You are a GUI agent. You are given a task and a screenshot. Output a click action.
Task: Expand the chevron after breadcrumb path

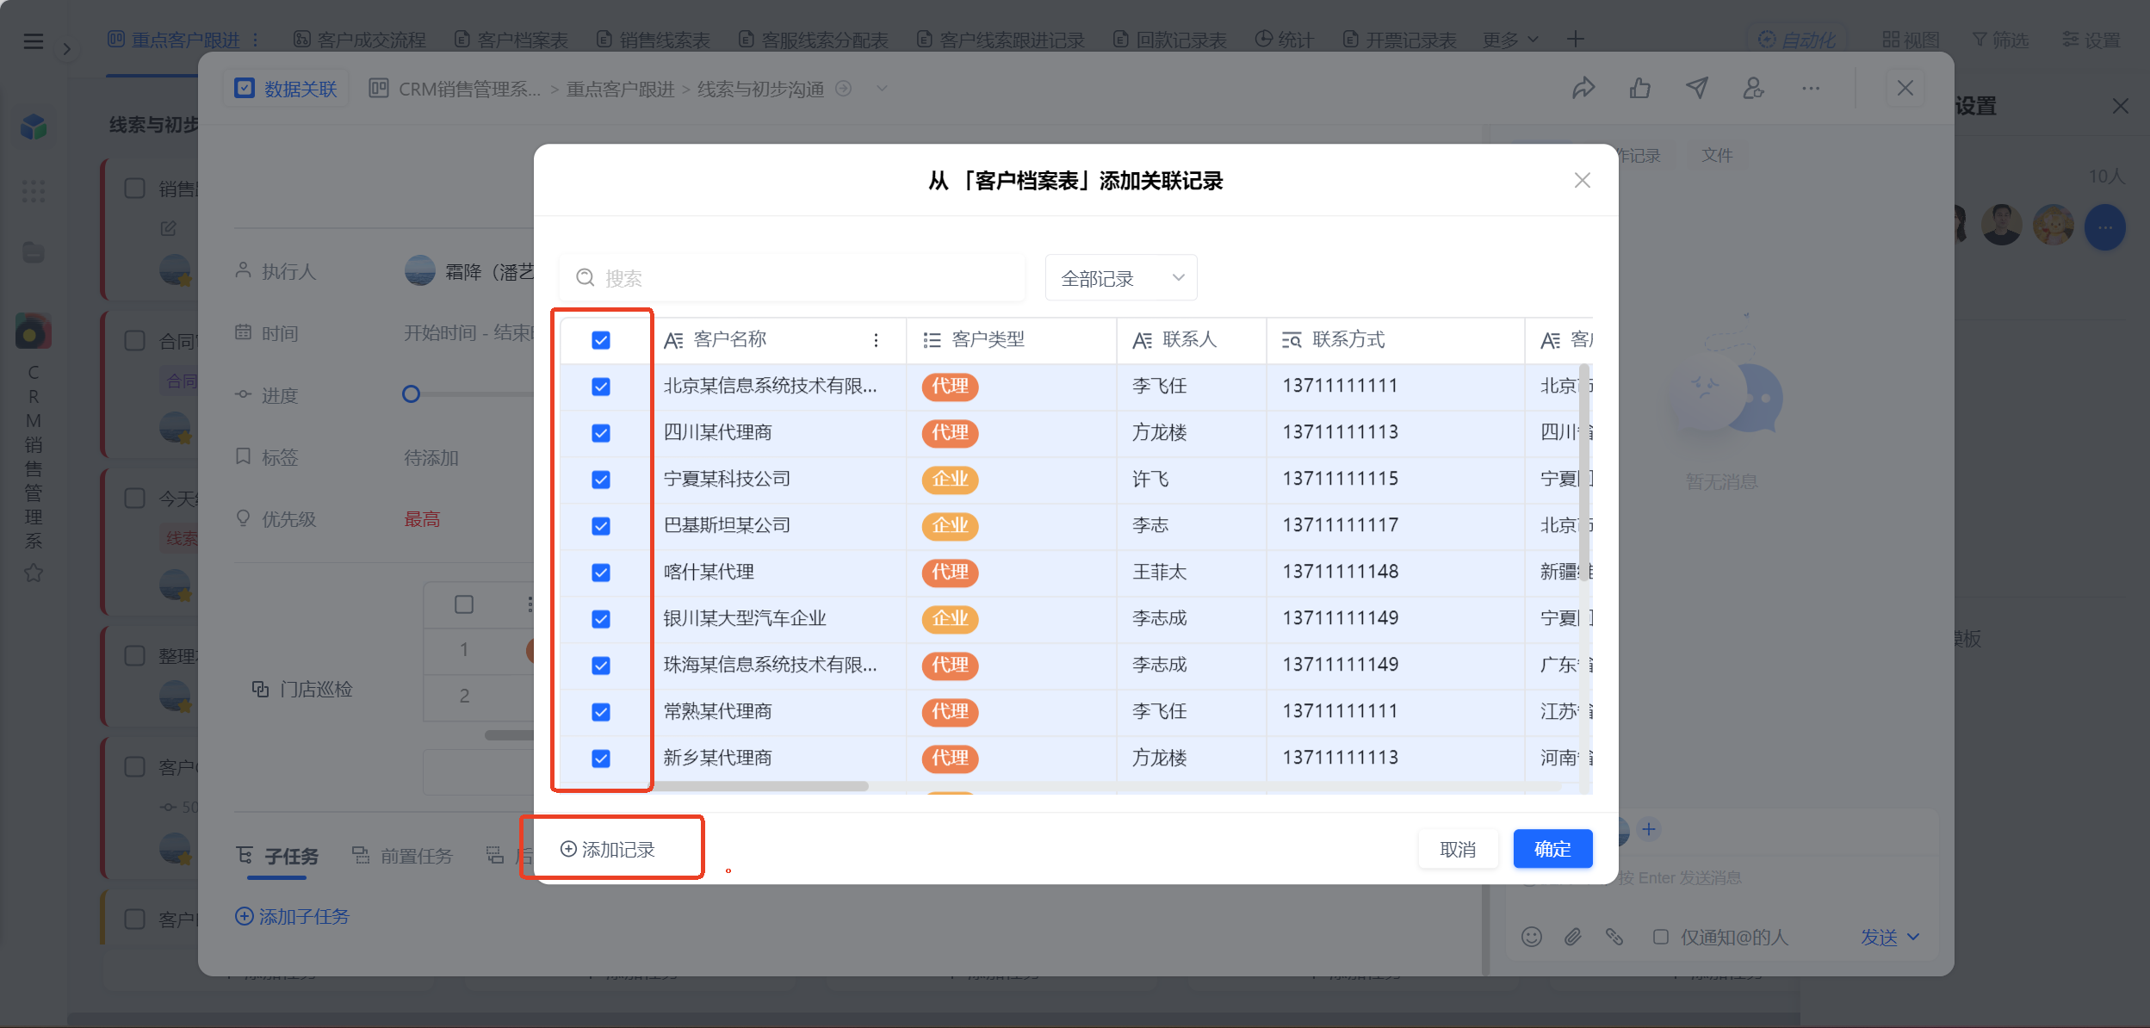click(x=882, y=88)
